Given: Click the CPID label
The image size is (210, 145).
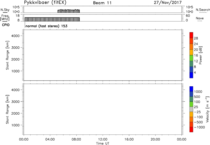Looking at the screenshot, I should [6, 25].
